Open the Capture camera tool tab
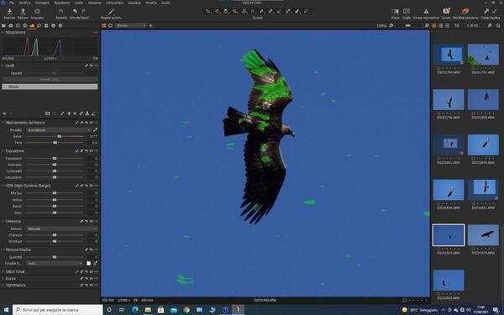This screenshot has height=315, width=504. point(11,25)
